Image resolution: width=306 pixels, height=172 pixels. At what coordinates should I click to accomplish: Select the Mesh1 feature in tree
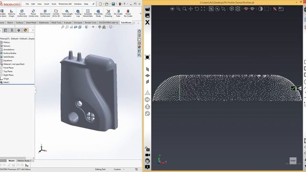[x=6, y=82]
